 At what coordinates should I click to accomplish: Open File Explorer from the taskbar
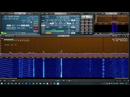tap(40, 84)
